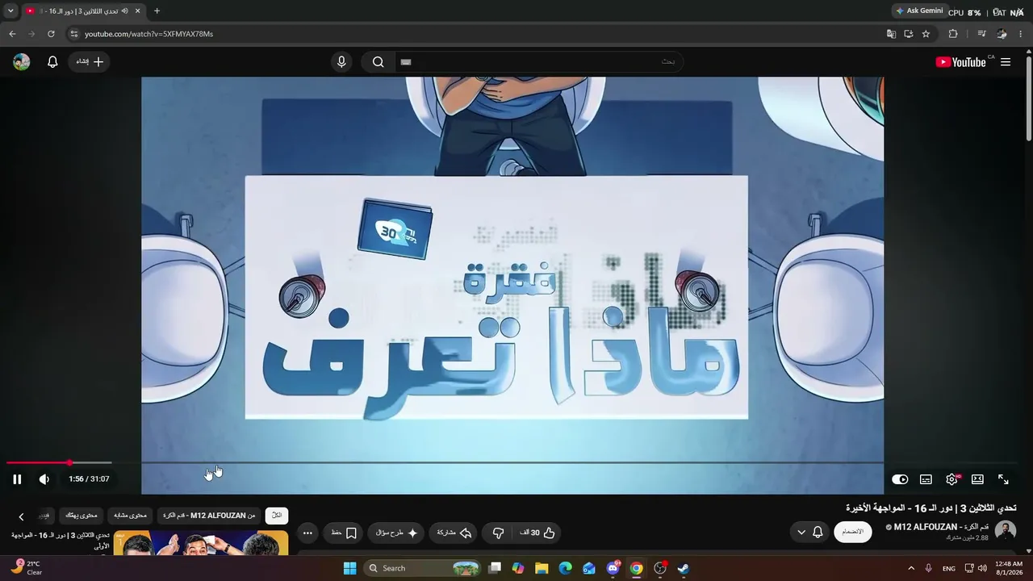This screenshot has width=1033, height=581.
Task: Open the weather widget showing 21°C
Action: 27,568
